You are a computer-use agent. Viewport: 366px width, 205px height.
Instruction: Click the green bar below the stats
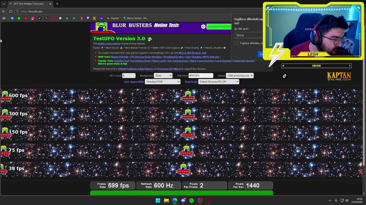(182, 193)
